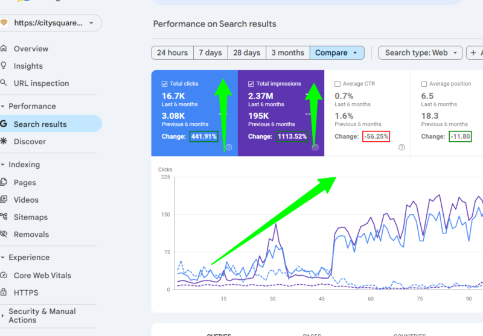483x336 pixels.
Task: Click the Insights lightbulb icon
Action: (4, 66)
